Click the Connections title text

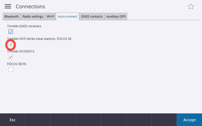point(30,6)
